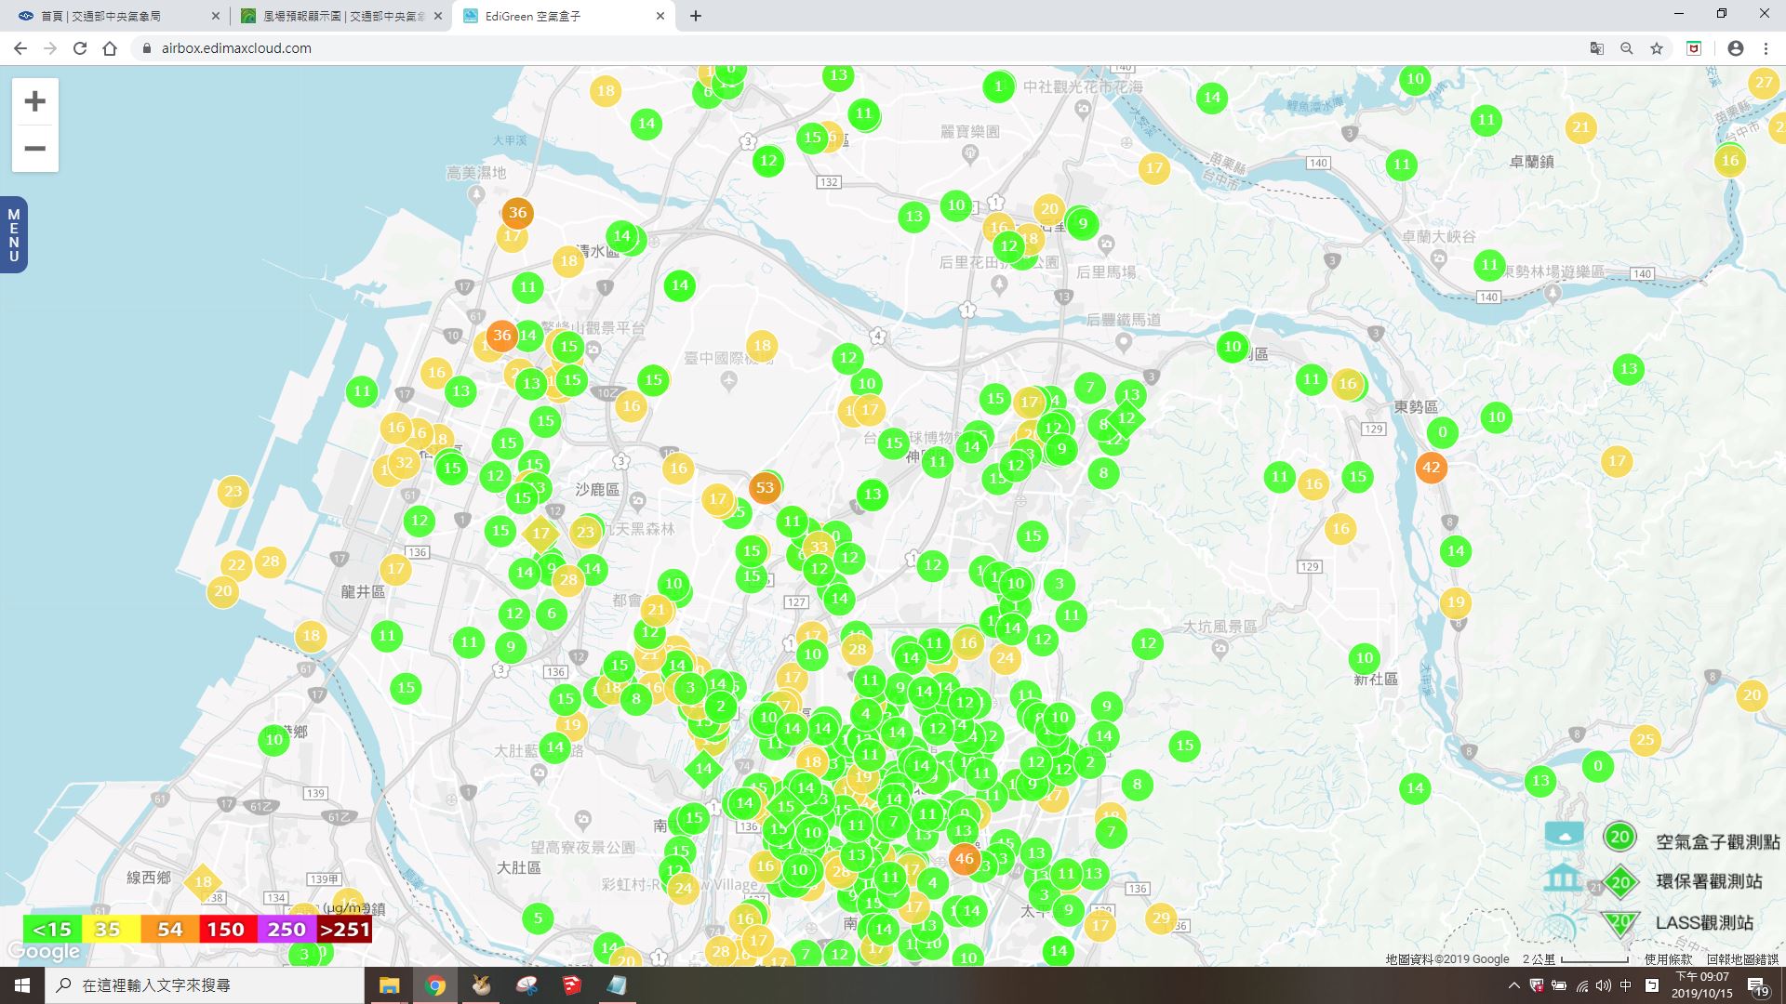
Task: Open the 回報地圖錯誤 report link
Action: pos(1742,959)
